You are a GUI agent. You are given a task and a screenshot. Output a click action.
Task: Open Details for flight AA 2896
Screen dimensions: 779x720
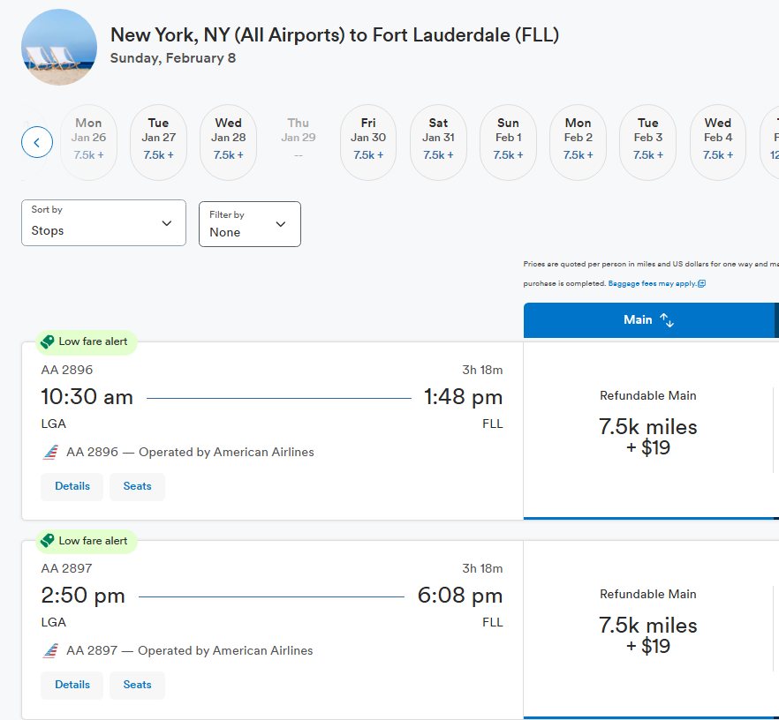[x=72, y=486]
